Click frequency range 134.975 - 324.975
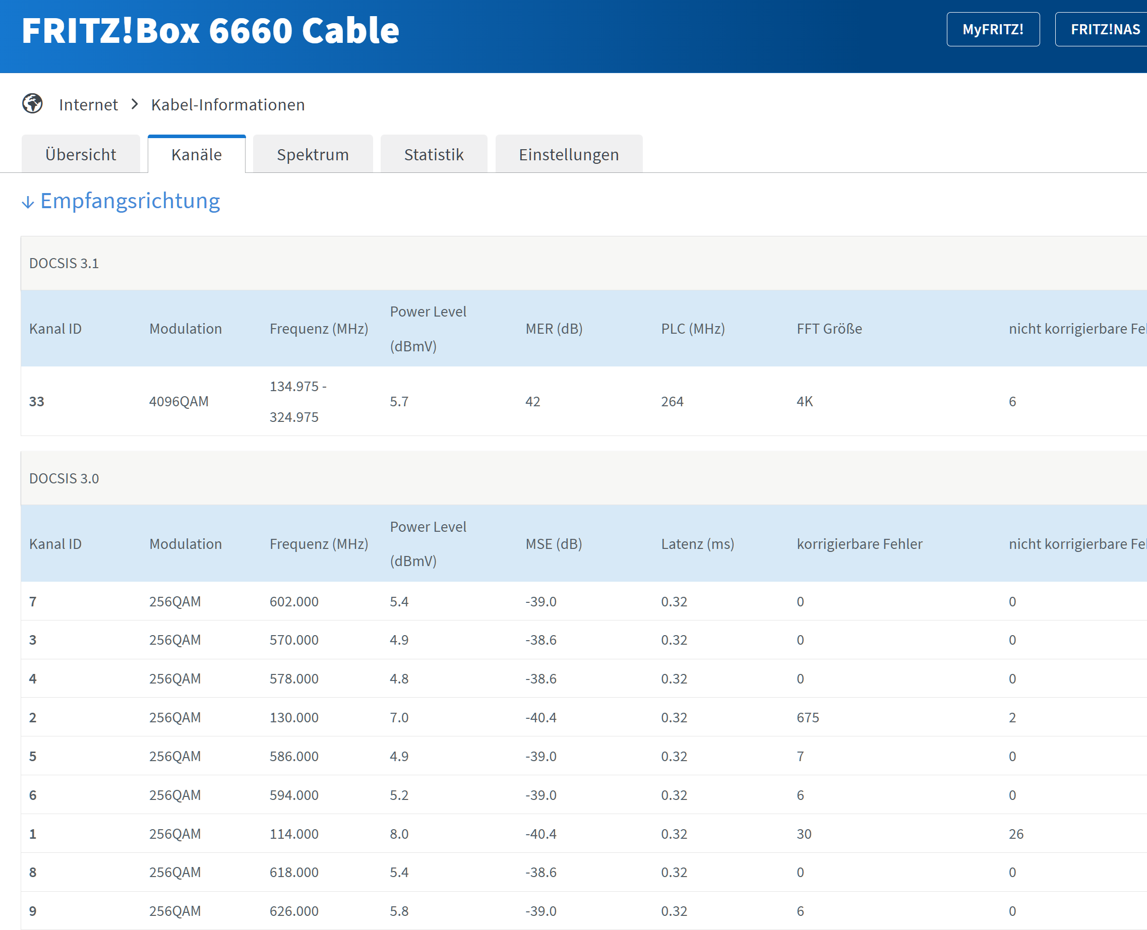 pyautogui.click(x=298, y=401)
